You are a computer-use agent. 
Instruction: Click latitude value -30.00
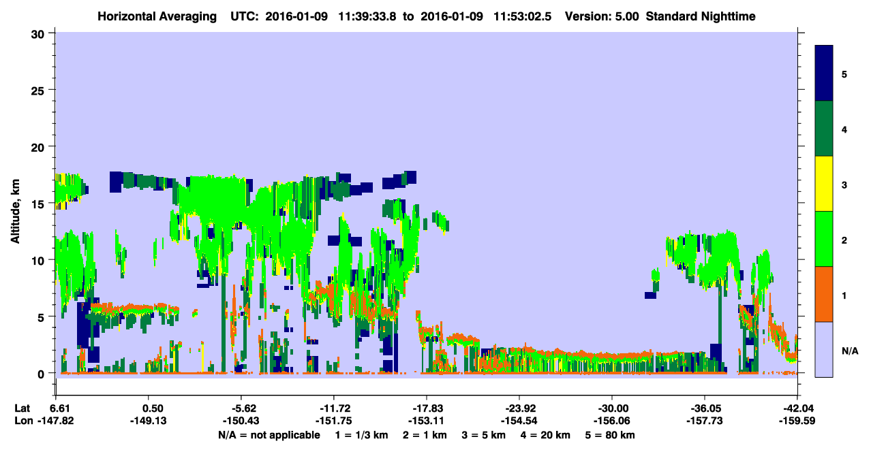[612, 408]
